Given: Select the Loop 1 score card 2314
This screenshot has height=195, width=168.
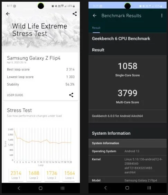Looking at the screenshot, I should pos(16,175).
